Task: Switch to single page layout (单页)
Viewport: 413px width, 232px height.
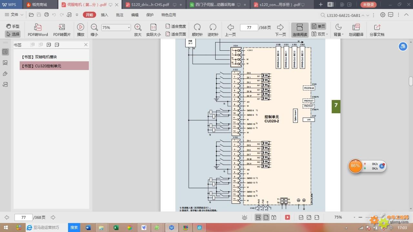Action: 318,26
